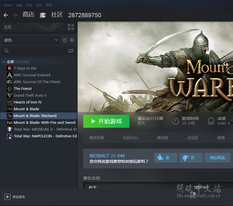Select Mount & Blade: Warband in list
Viewport: 233px width, 206px height.
[x=39, y=116]
